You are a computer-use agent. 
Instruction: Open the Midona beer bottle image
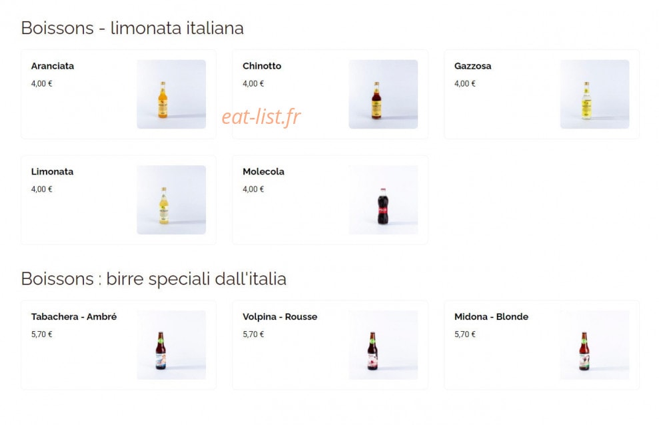tap(594, 345)
